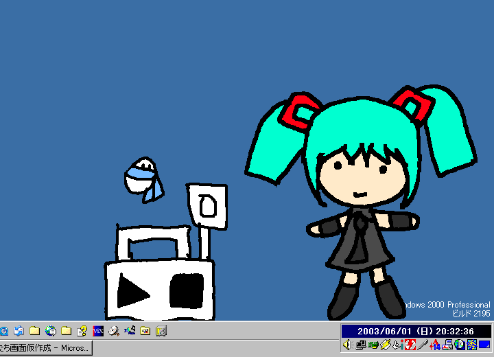This screenshot has height=357, width=494.
Task: Click the solid blue rectangle tray icon
Action: pos(484,345)
